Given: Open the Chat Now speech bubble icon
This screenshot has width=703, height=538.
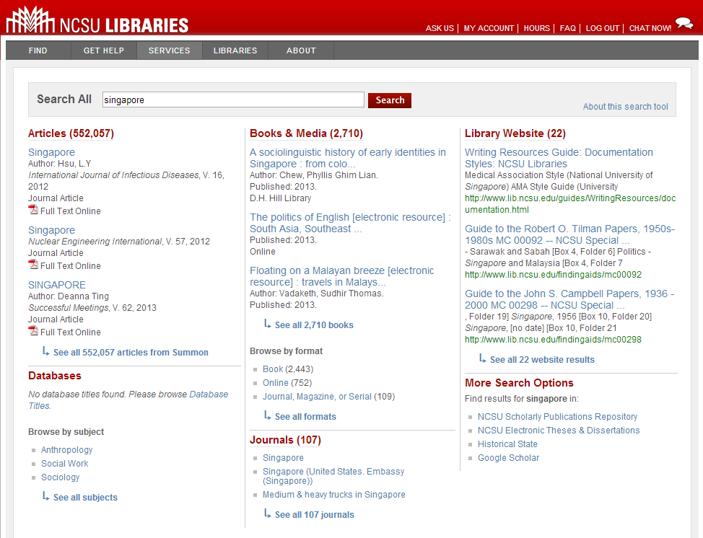Looking at the screenshot, I should click(684, 23).
